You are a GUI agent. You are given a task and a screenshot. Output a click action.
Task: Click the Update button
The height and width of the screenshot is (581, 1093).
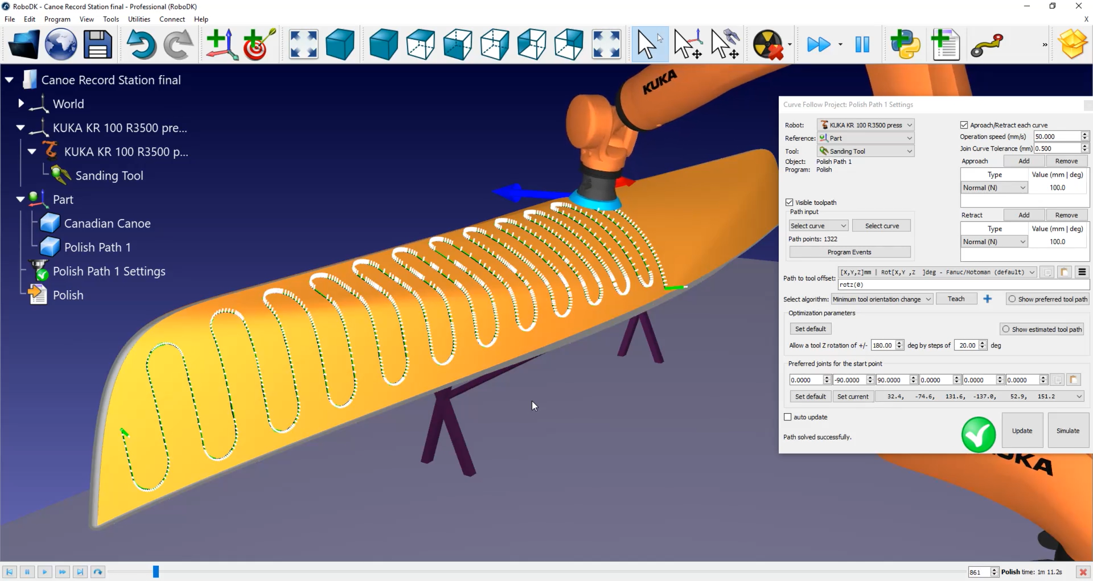1022,431
